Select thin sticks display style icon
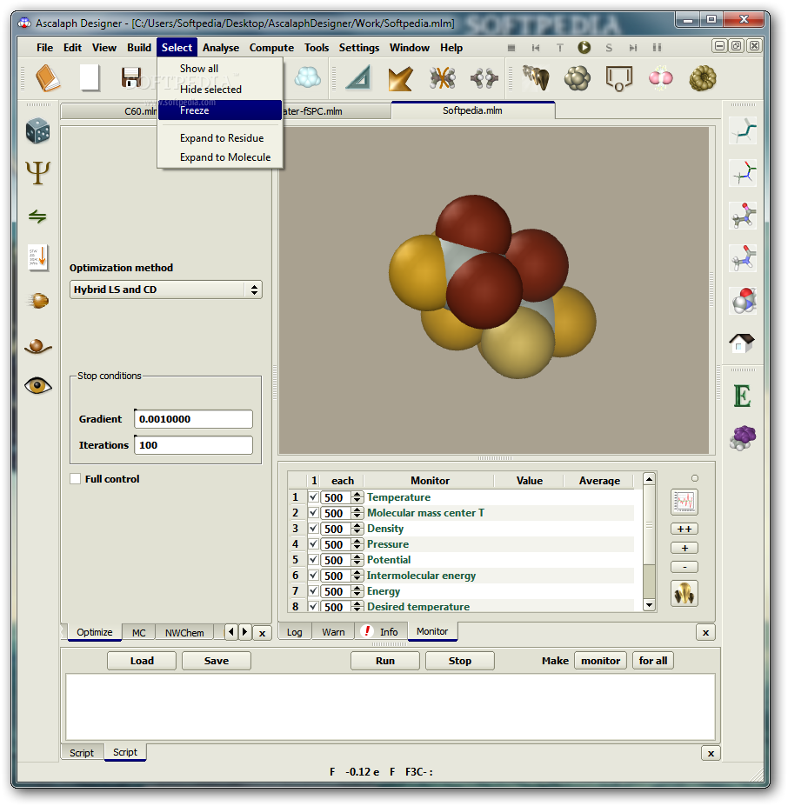This screenshot has width=788, height=806. click(744, 173)
